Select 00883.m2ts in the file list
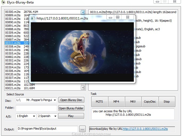The height and width of the screenshot is (136, 182). [17, 36]
